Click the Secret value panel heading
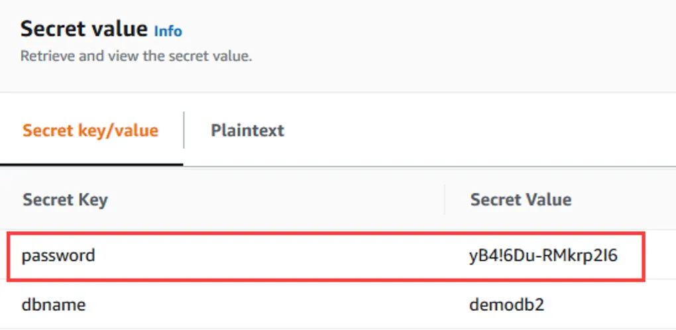This screenshot has height=330, width=676. 84,29
